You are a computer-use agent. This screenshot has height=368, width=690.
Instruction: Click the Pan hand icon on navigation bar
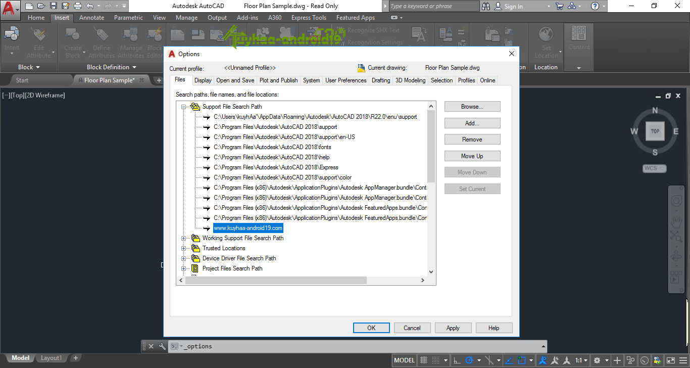(676, 222)
